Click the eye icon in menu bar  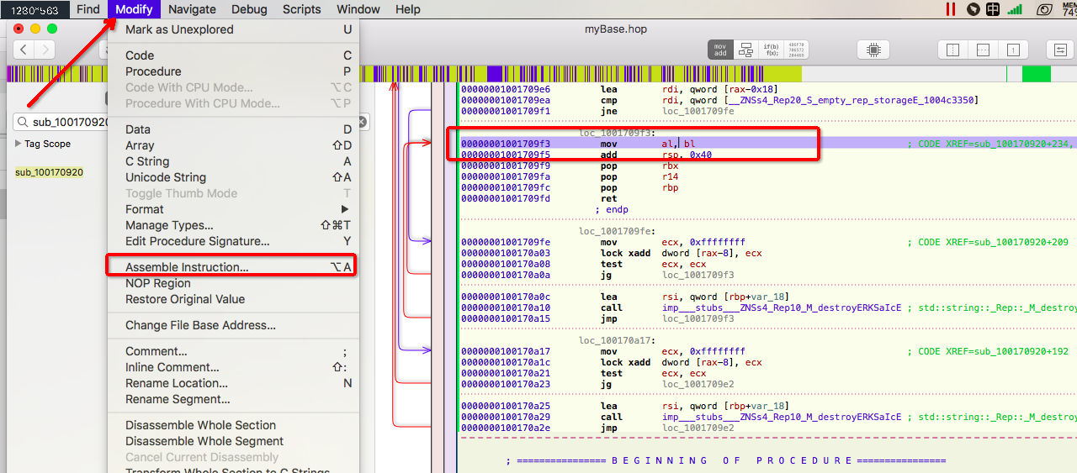coord(1044,9)
